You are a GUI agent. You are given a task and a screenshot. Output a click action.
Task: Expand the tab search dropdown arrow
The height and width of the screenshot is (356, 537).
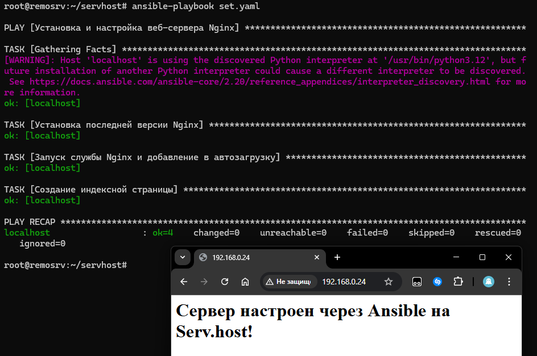[182, 257]
